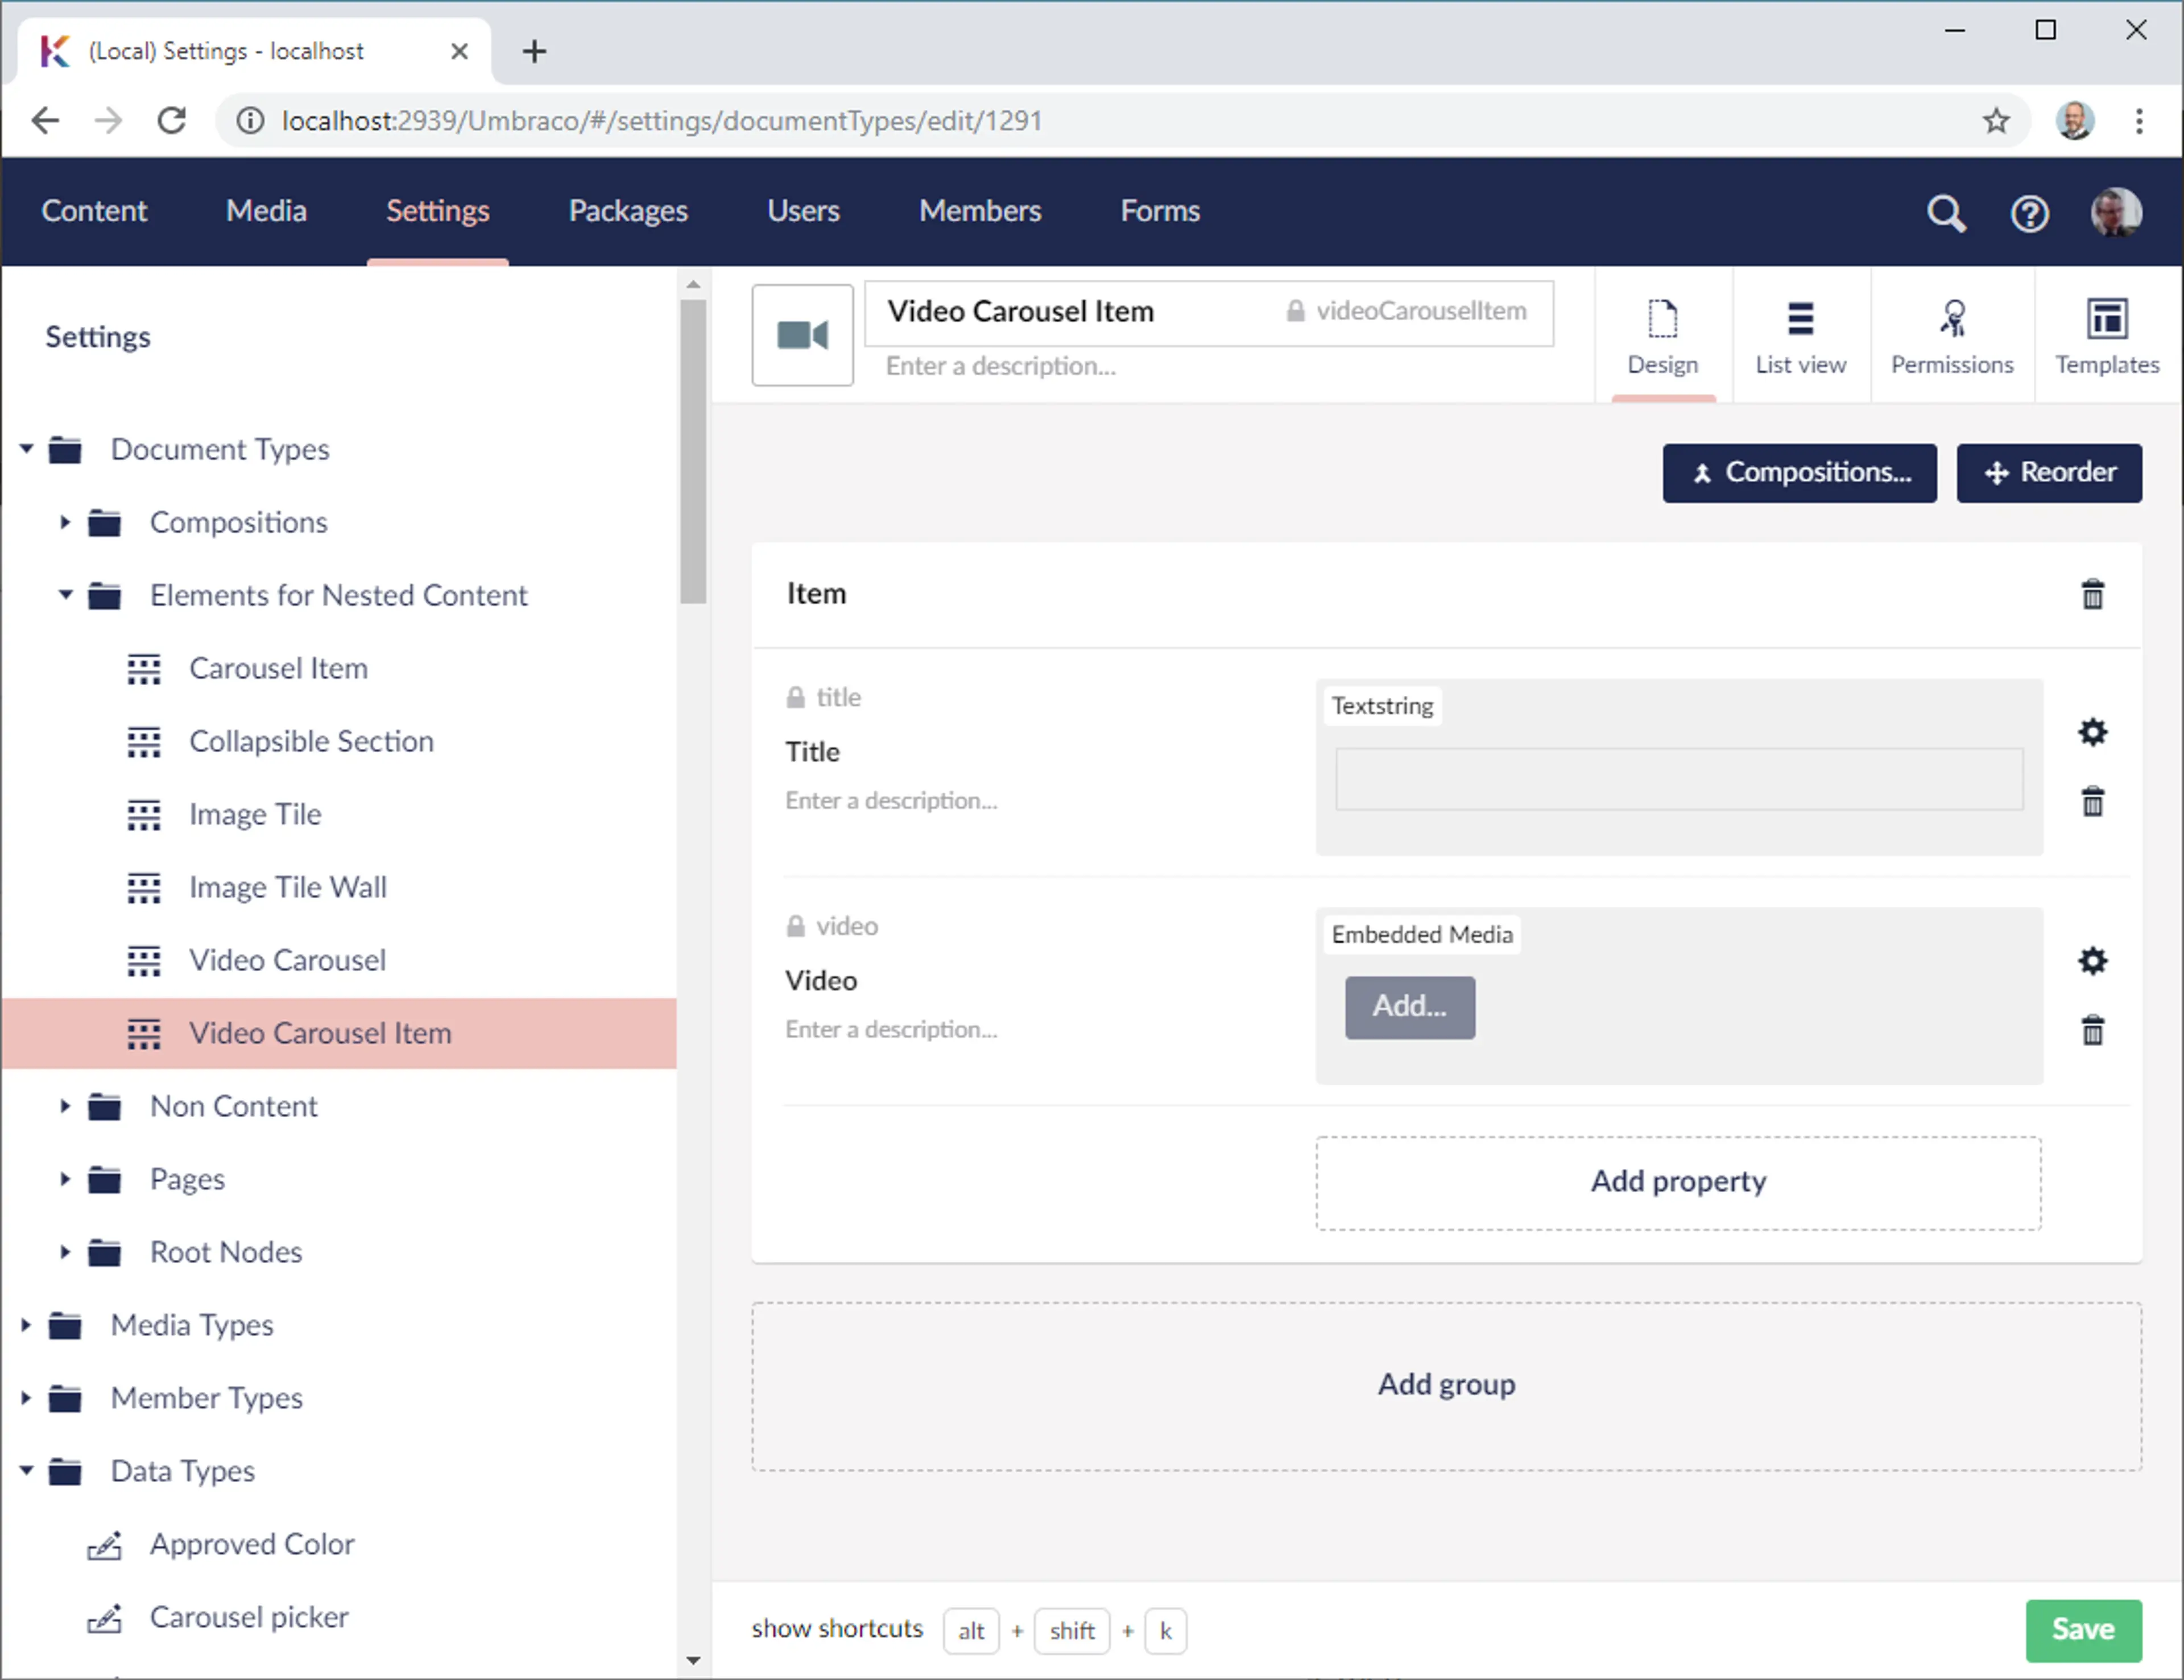Open the help question mark icon
The image size is (2184, 1680).
point(2029,213)
